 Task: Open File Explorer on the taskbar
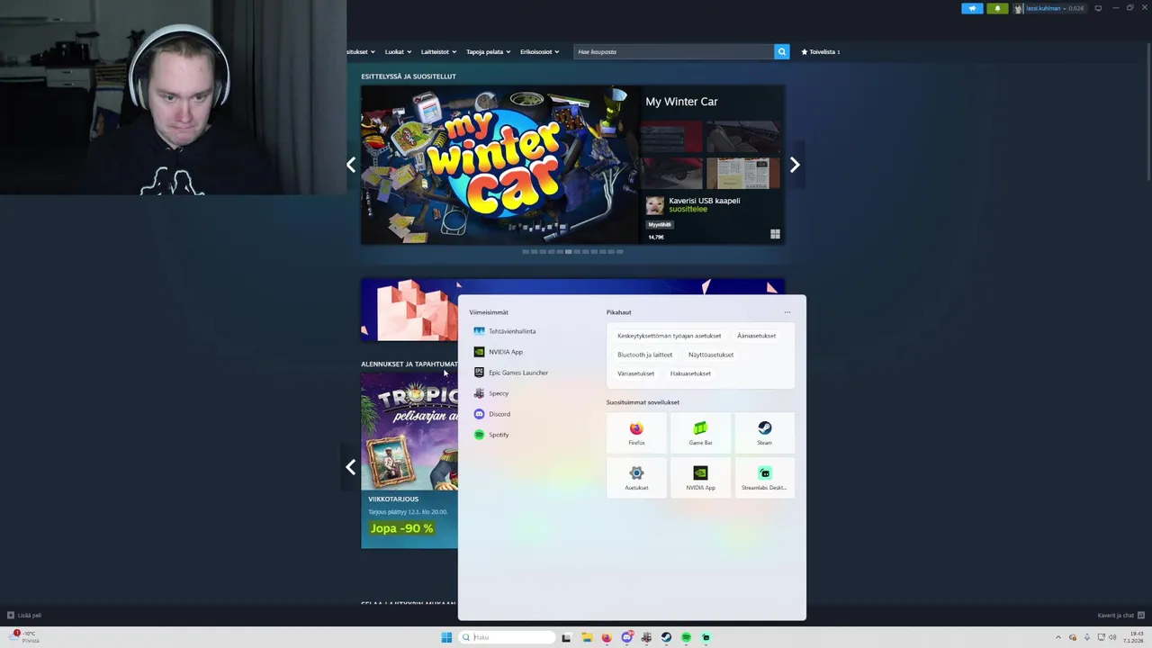click(587, 637)
